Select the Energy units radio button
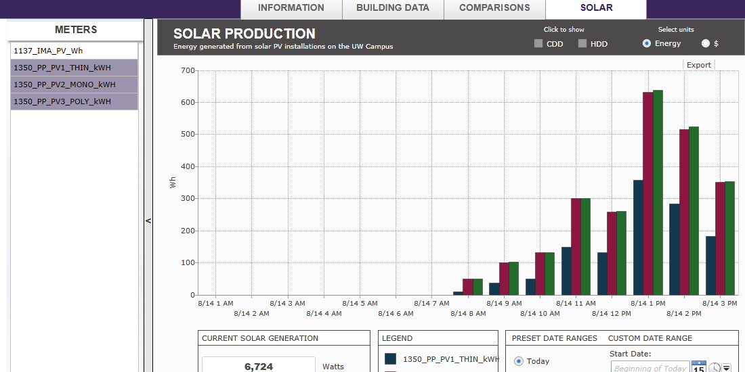 tap(647, 43)
